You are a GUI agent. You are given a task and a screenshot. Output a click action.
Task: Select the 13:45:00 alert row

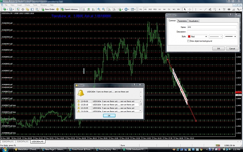point(108,101)
